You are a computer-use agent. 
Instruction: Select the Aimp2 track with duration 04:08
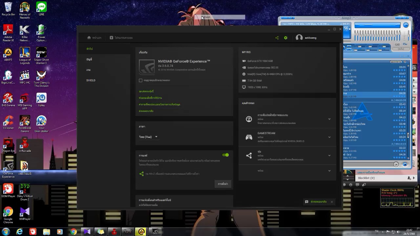pos(374,82)
